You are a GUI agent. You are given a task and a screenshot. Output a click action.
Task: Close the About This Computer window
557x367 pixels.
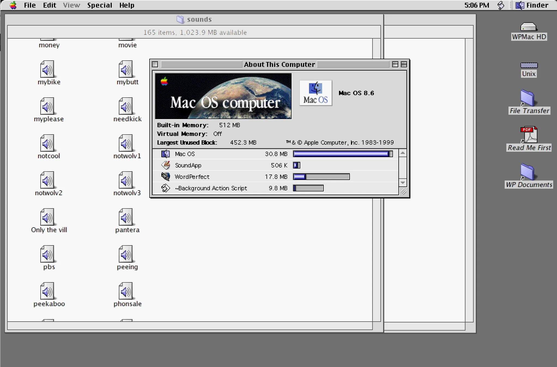point(155,64)
